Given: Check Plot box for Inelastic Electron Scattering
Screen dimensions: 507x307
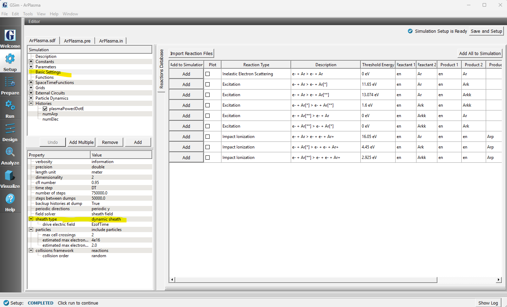Looking at the screenshot, I should (x=208, y=74).
